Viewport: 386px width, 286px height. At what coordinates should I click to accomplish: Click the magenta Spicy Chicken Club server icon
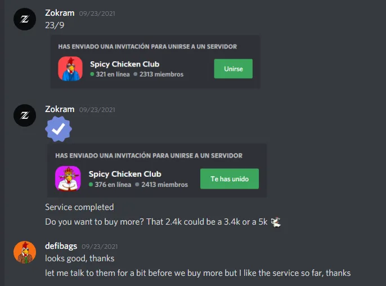click(x=68, y=178)
